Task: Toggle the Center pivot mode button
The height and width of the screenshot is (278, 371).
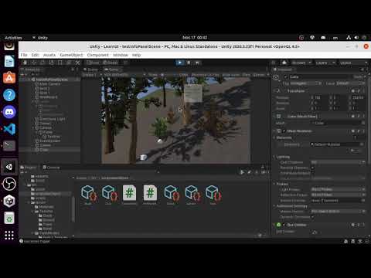Action: point(93,63)
